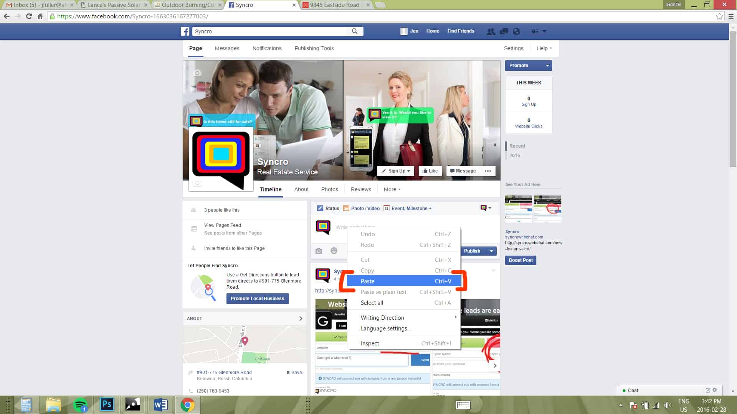Open the friend requests icon
737x414 pixels.
pos(491,31)
